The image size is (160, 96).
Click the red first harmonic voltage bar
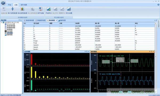[x=31, y=59]
